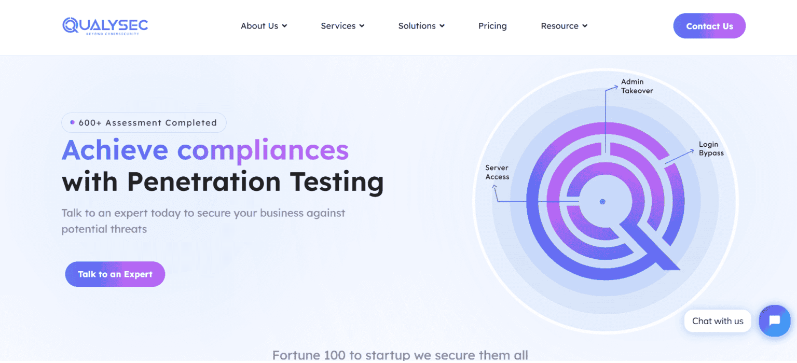Click the Talk to an Expert button

[x=115, y=274]
